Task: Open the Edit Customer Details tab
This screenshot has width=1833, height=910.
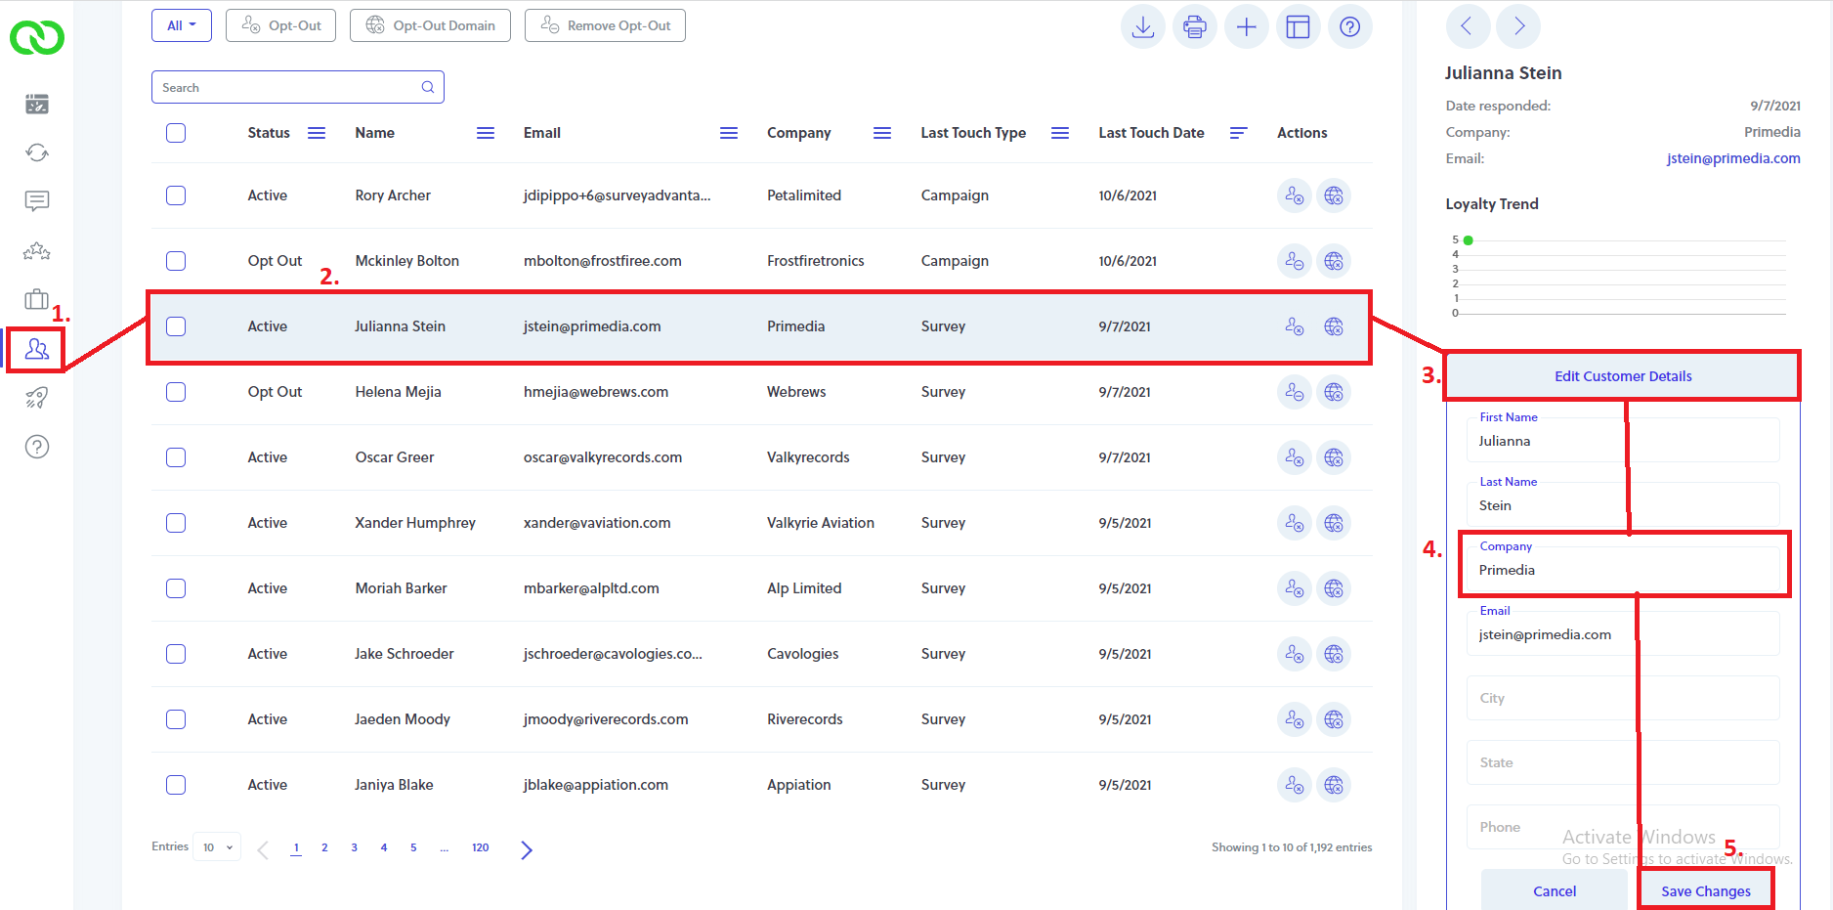Action: 1623,376
